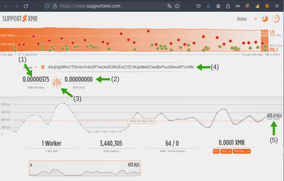Open the H/s unit dropdown
This screenshot has height=181, width=284.
(226, 151)
